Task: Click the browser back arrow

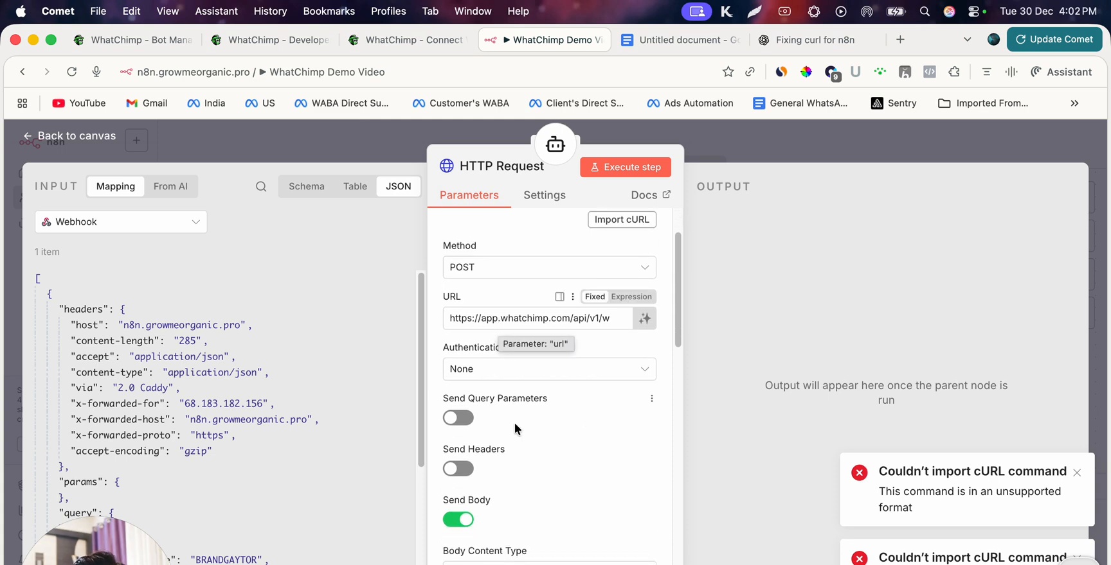Action: [x=23, y=72]
